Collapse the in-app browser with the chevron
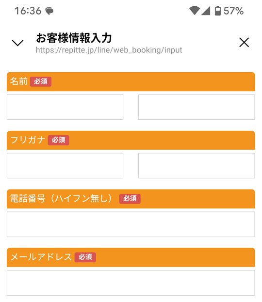 click(x=17, y=43)
